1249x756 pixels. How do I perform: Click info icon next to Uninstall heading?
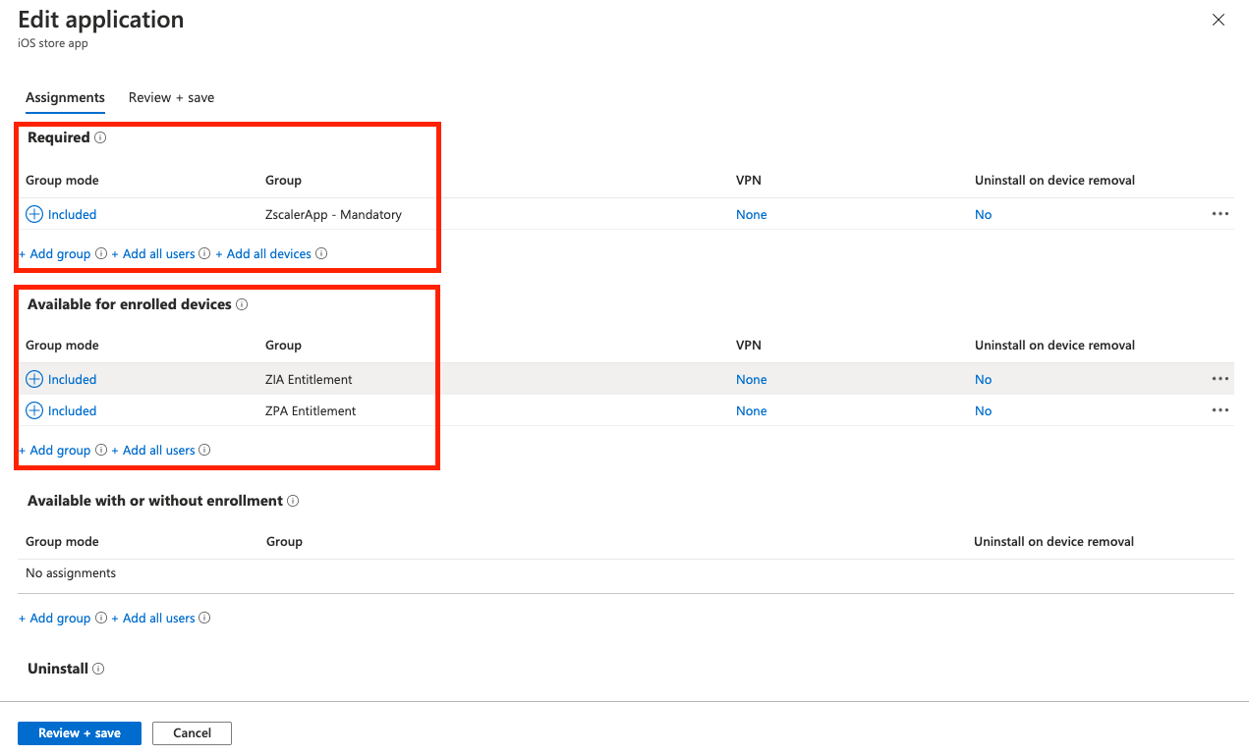98,669
